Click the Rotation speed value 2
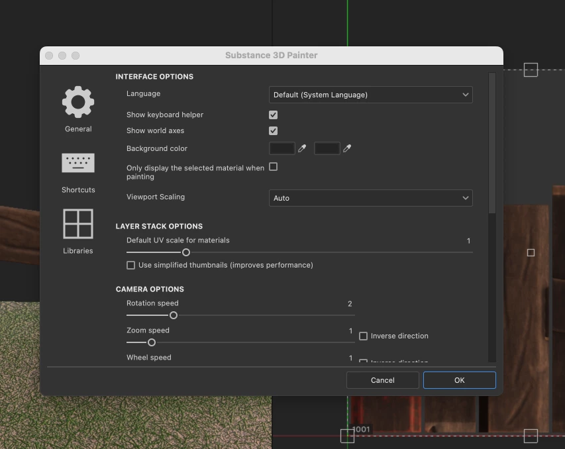This screenshot has width=565, height=449. (x=350, y=304)
